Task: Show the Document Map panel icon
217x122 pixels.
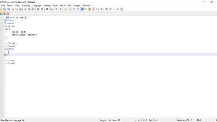Action: pyautogui.click(x=90, y=9)
